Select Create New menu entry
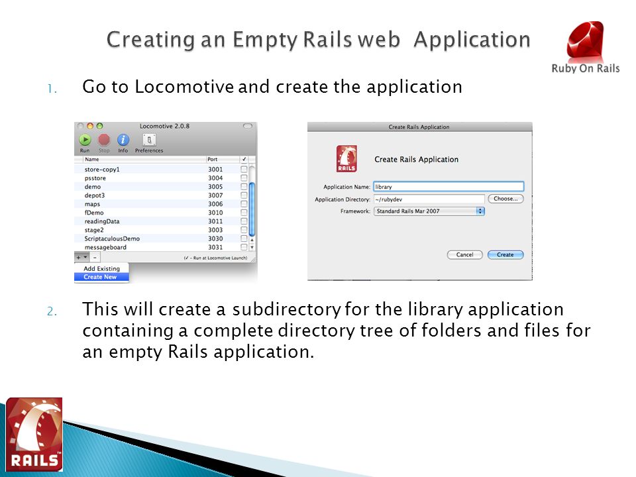The height and width of the screenshot is (477, 636). point(101,277)
